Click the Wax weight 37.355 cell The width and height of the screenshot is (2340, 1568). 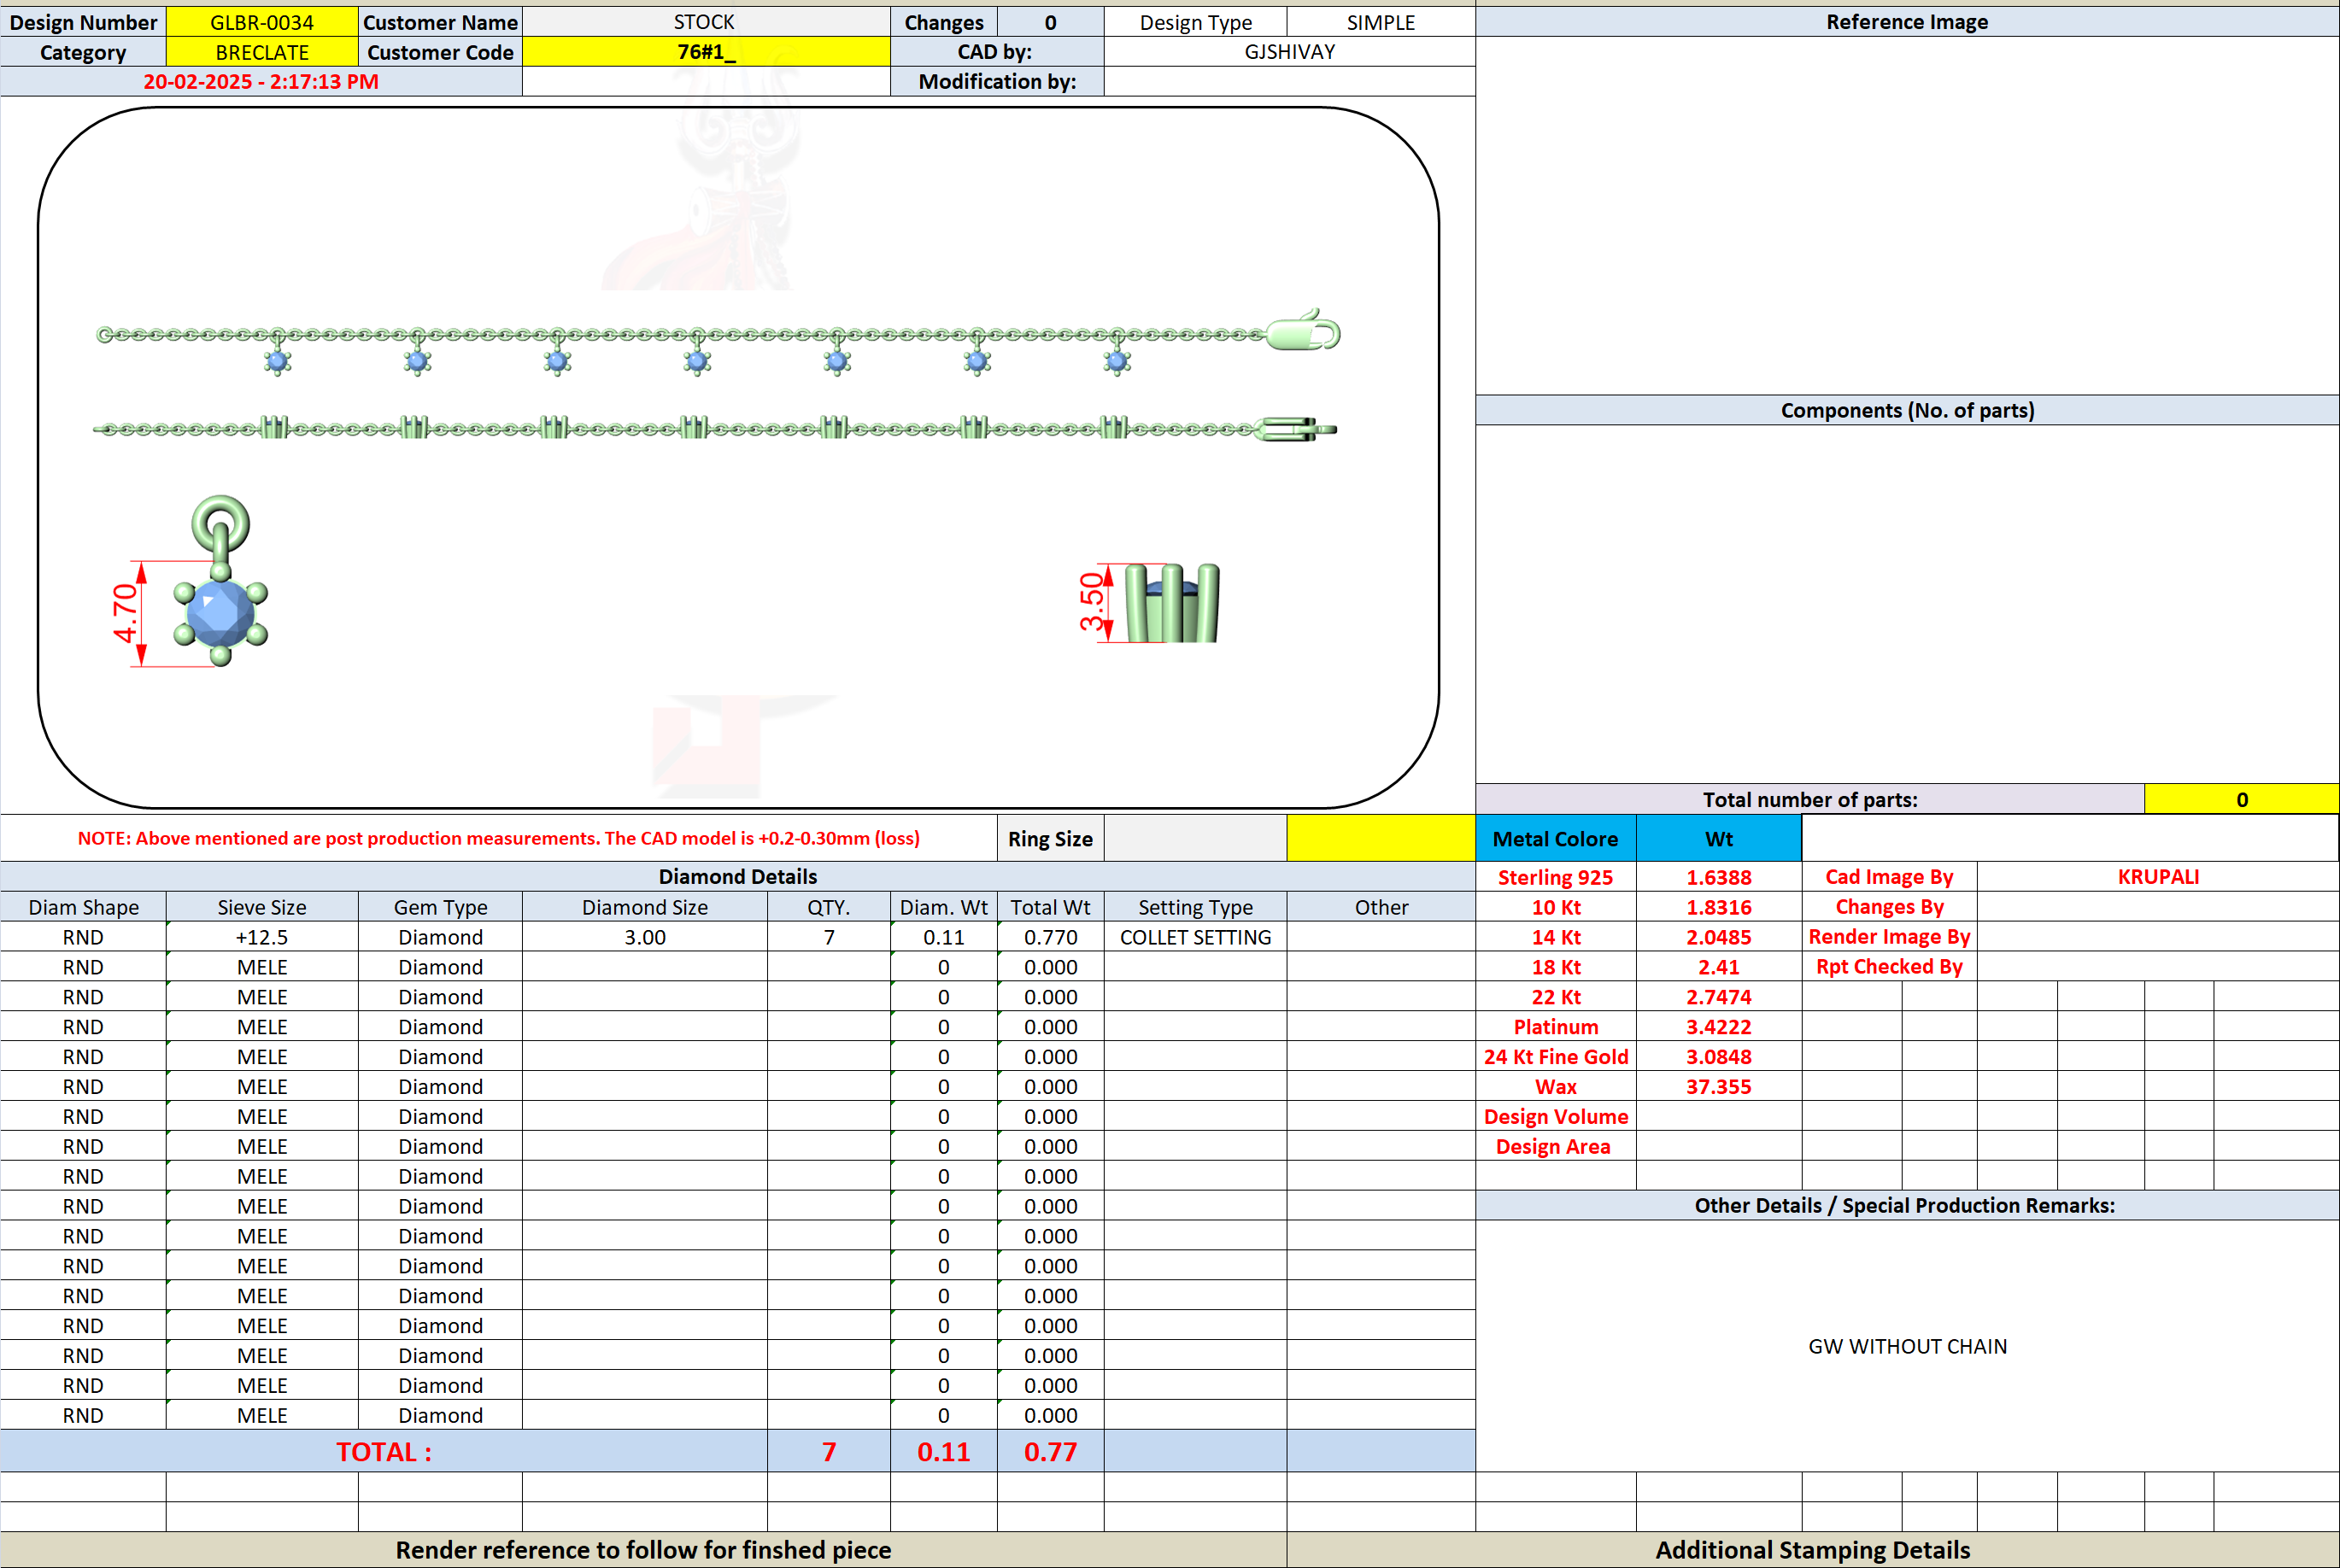point(1719,1087)
